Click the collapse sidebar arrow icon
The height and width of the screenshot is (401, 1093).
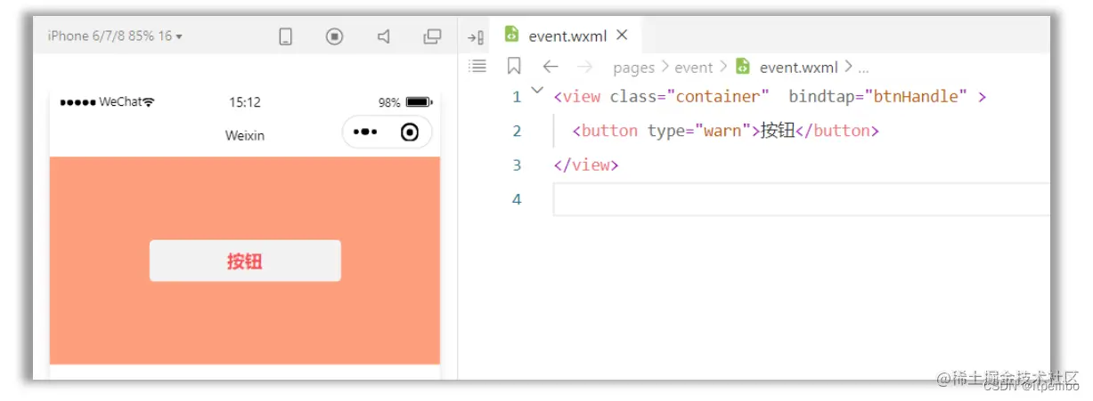[x=476, y=37]
